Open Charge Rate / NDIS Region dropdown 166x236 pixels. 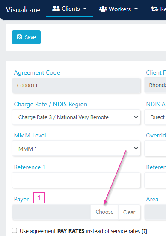(x=76, y=117)
